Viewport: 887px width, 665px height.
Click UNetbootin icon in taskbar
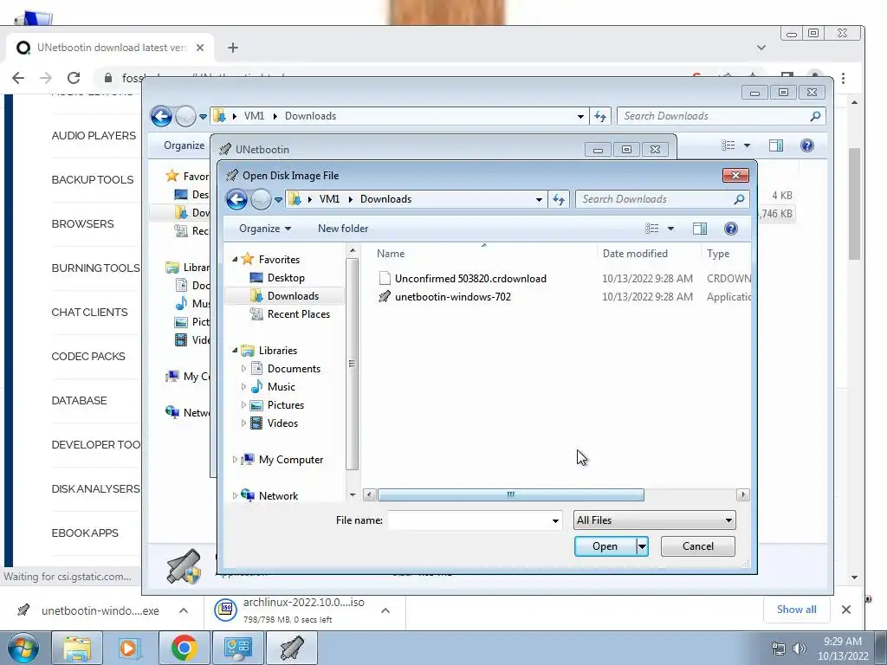coord(292,648)
